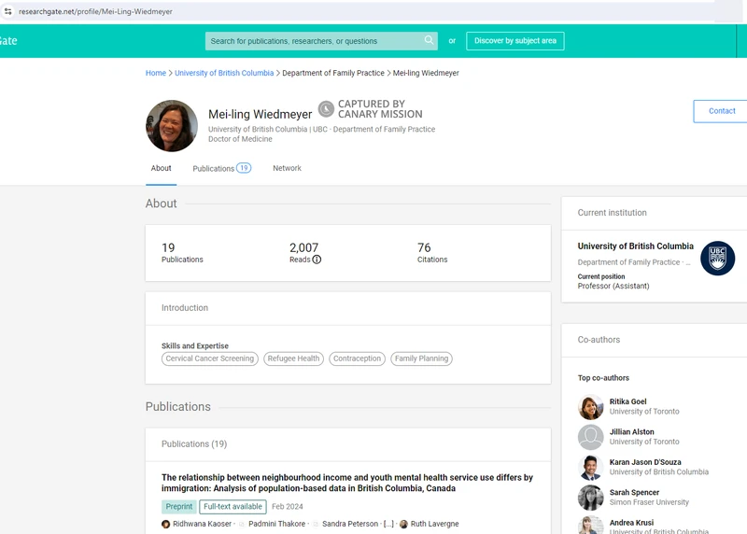The height and width of the screenshot is (534, 747).
Task: Select Family Planning skill tag
Action: [421, 358]
